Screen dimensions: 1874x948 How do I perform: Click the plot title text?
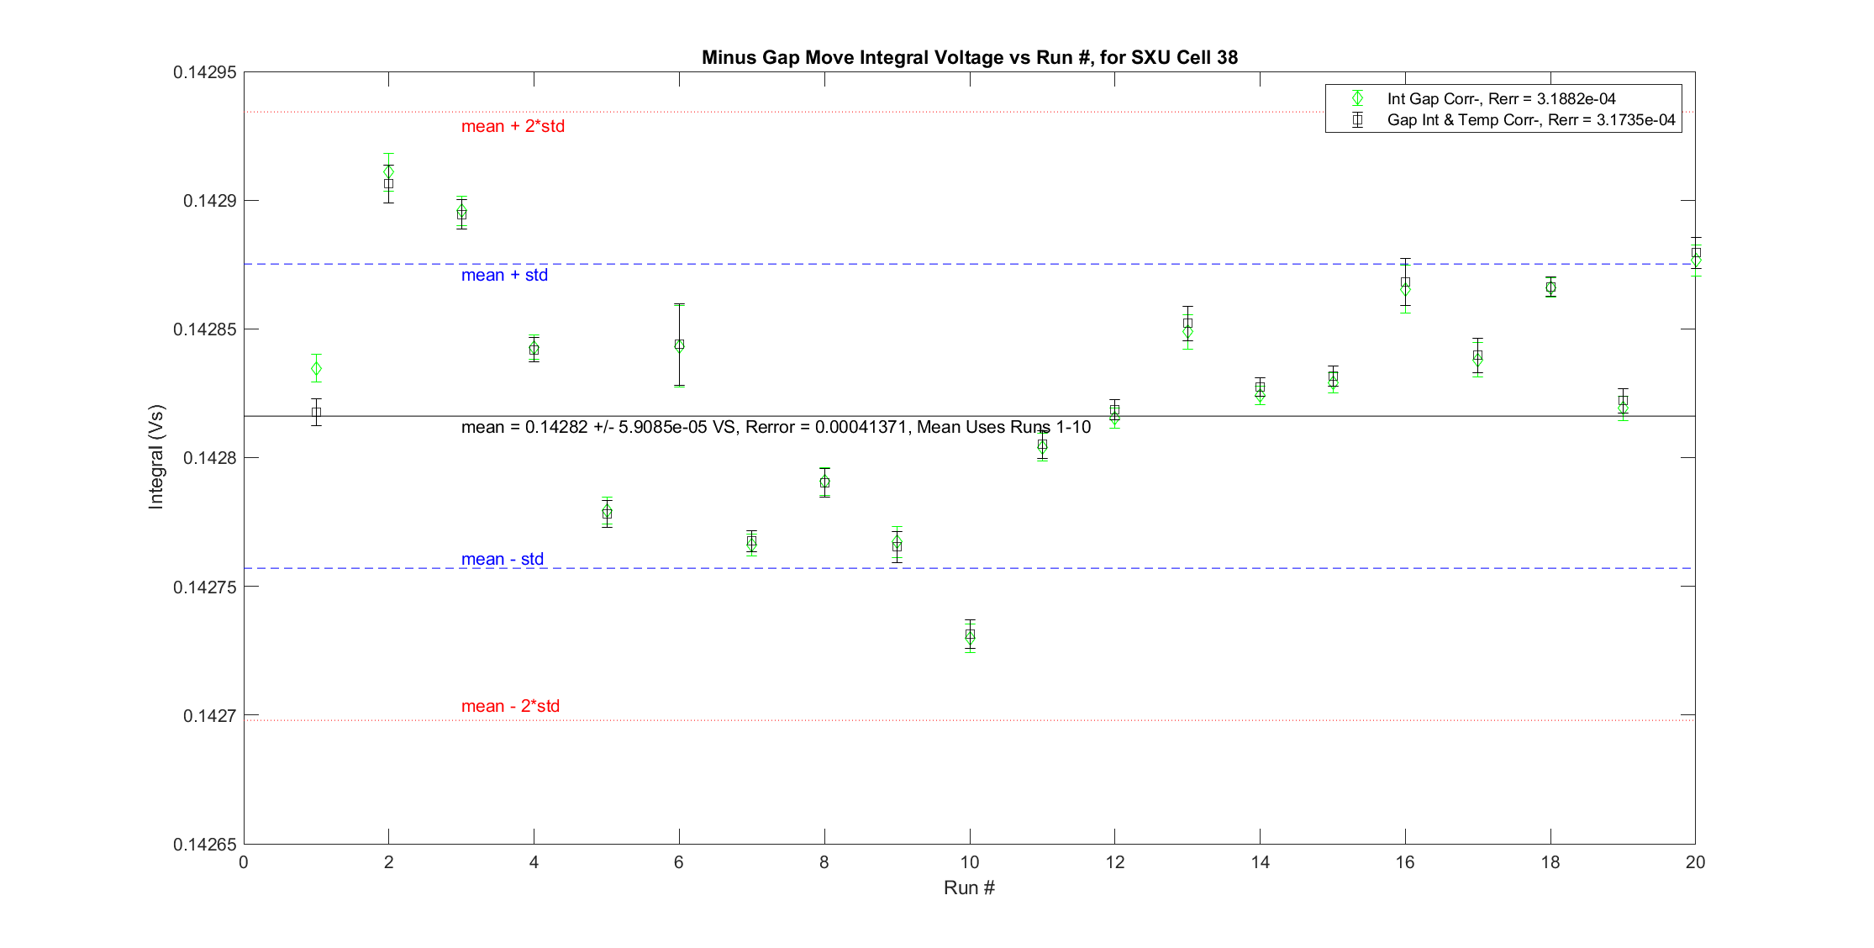[x=969, y=57]
